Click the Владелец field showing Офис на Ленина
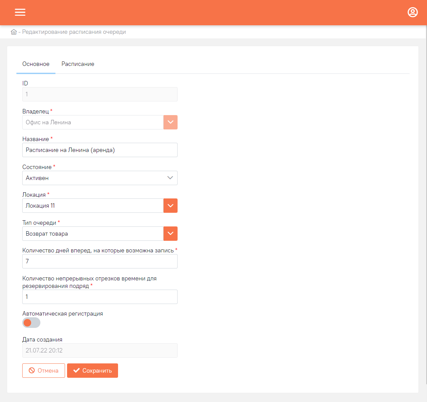Image resolution: width=427 pixels, height=402 pixels. pos(93,122)
